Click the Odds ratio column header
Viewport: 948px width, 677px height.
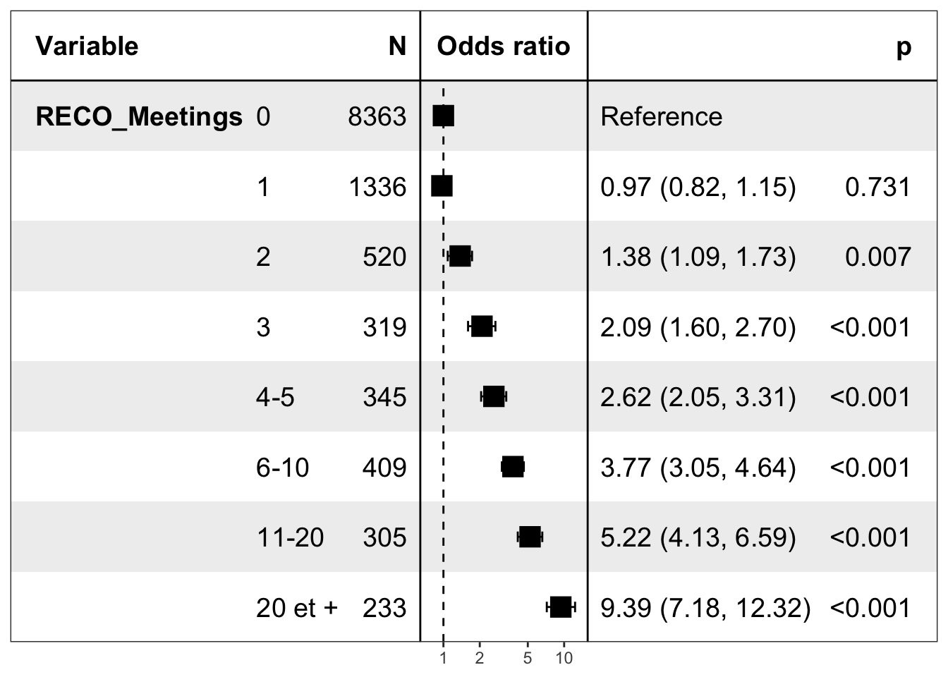click(x=503, y=47)
